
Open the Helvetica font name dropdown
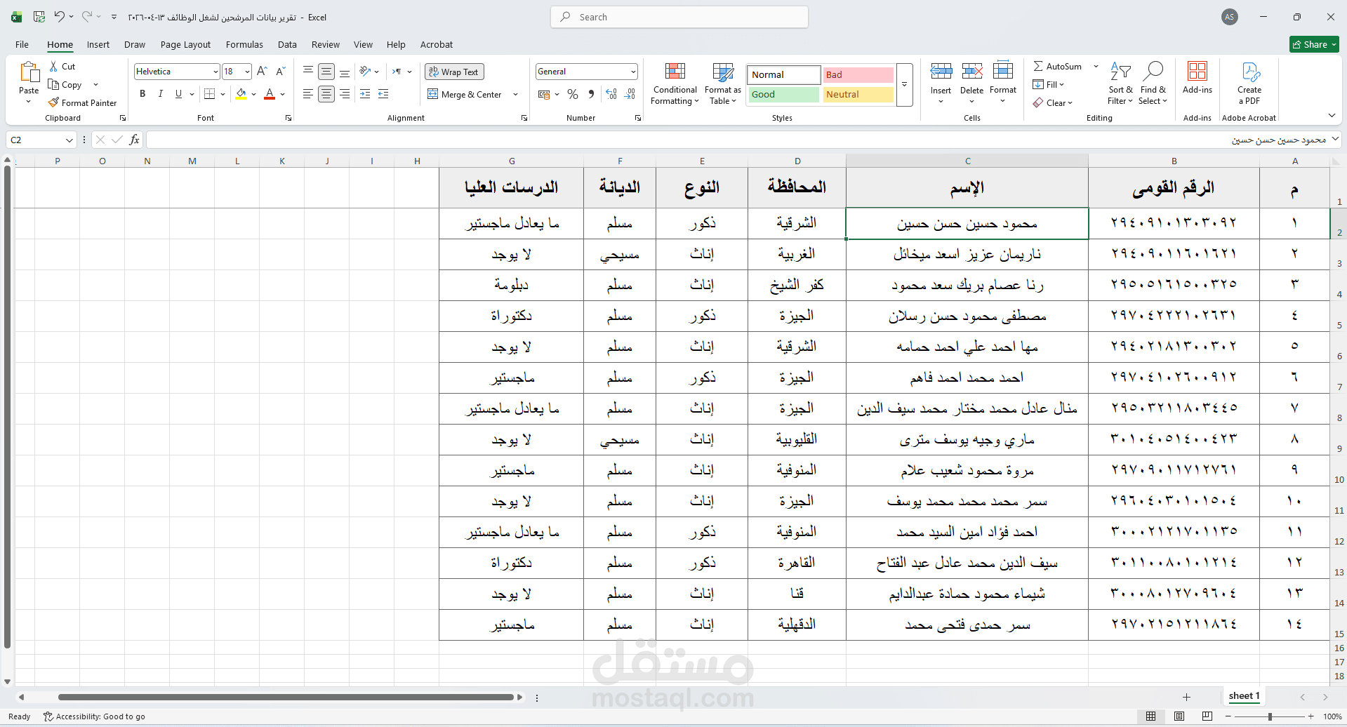click(215, 72)
